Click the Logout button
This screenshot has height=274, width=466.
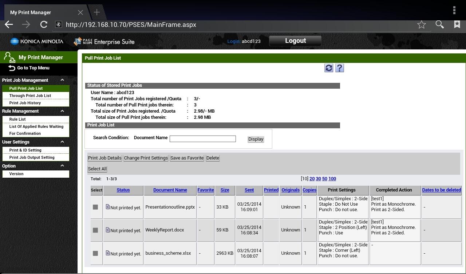tap(295, 41)
